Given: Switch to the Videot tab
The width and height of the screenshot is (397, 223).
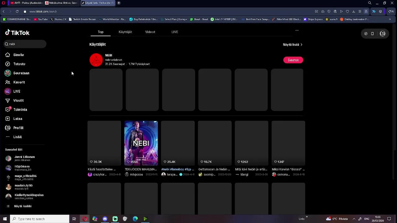Looking at the screenshot, I should click(150, 32).
